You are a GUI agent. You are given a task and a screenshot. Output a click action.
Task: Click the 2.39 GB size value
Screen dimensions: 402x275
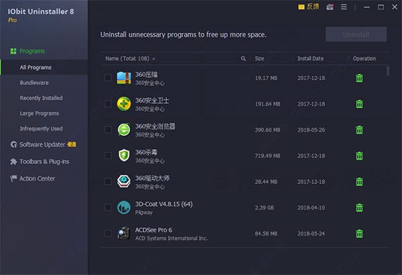(x=265, y=207)
